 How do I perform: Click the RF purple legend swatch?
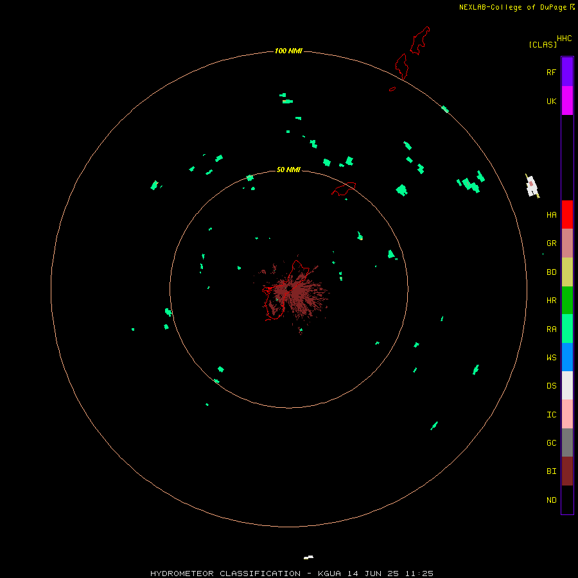pos(567,72)
